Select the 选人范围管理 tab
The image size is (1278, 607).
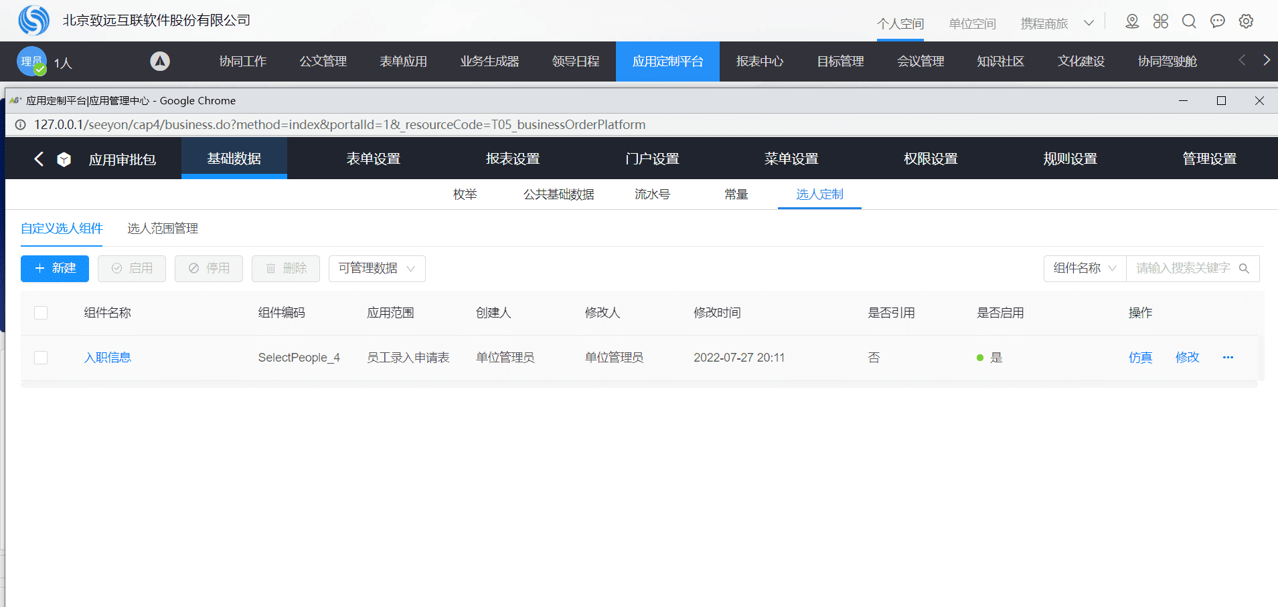click(x=163, y=229)
